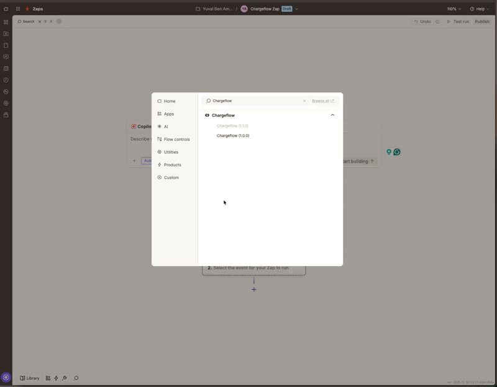Open the comments icon in the left sidebar
The height and width of the screenshot is (387, 497).
pos(6,57)
